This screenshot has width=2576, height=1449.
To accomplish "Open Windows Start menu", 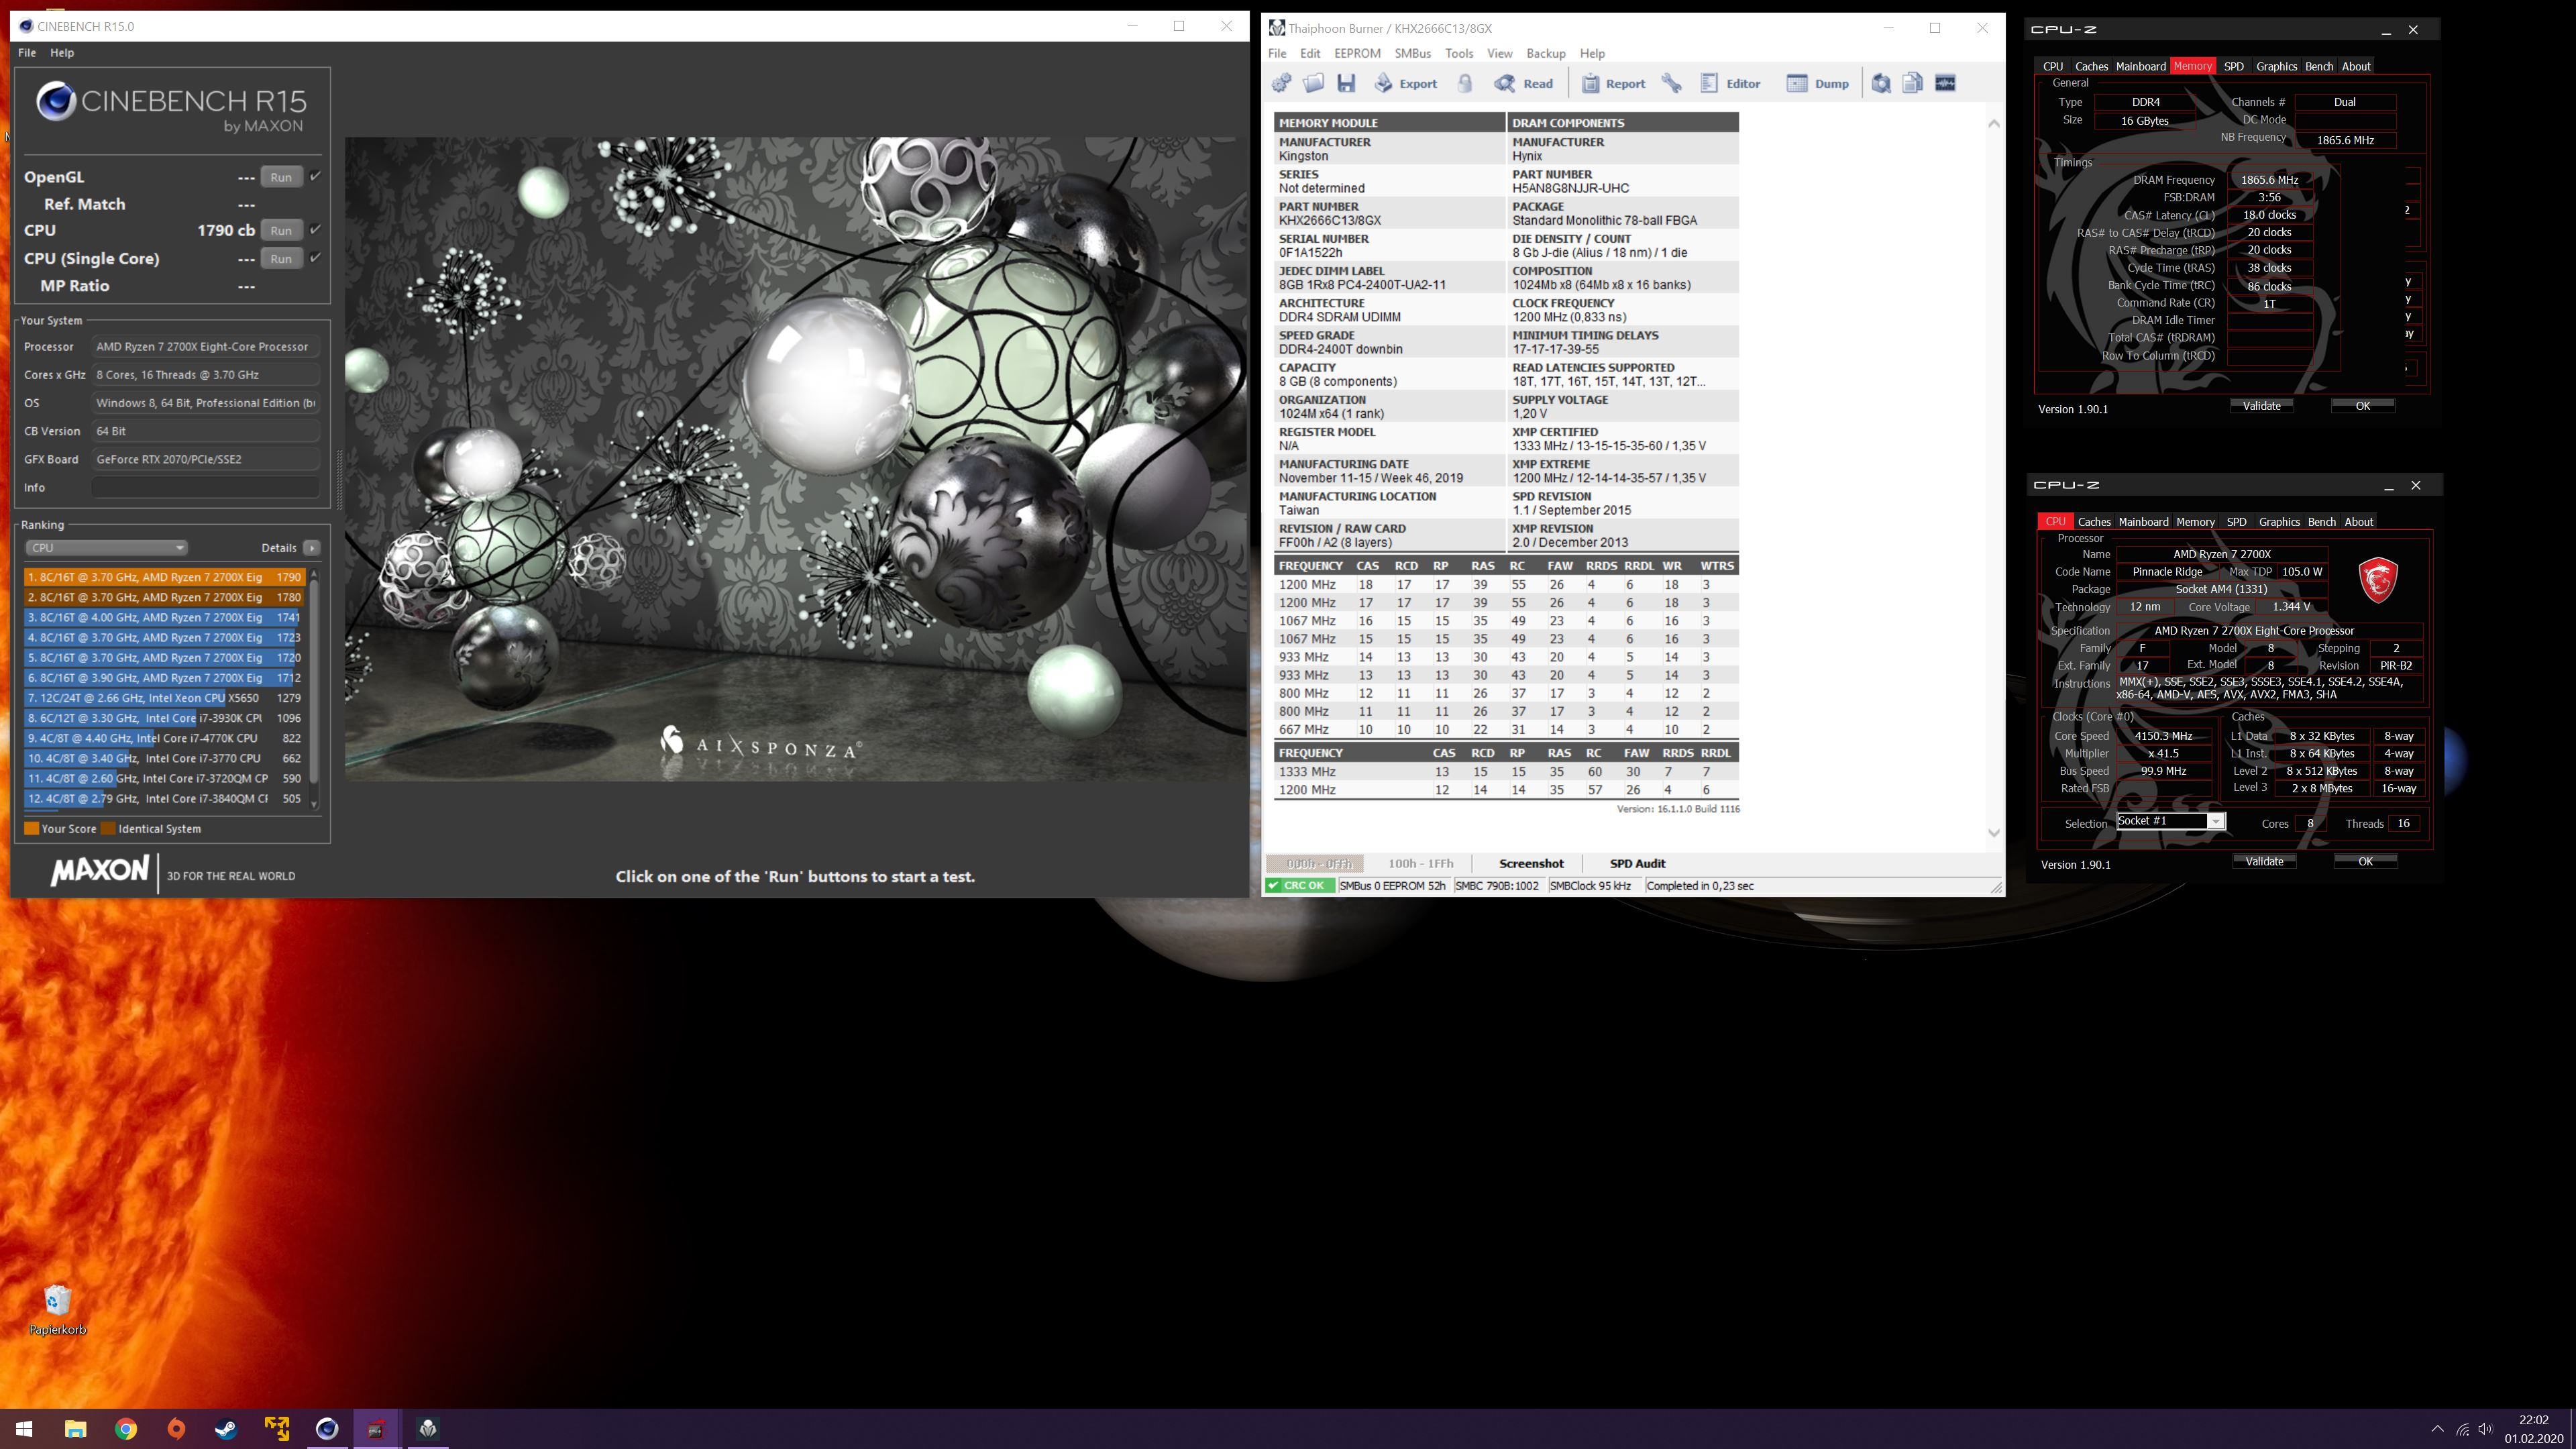I will coord(24,1429).
